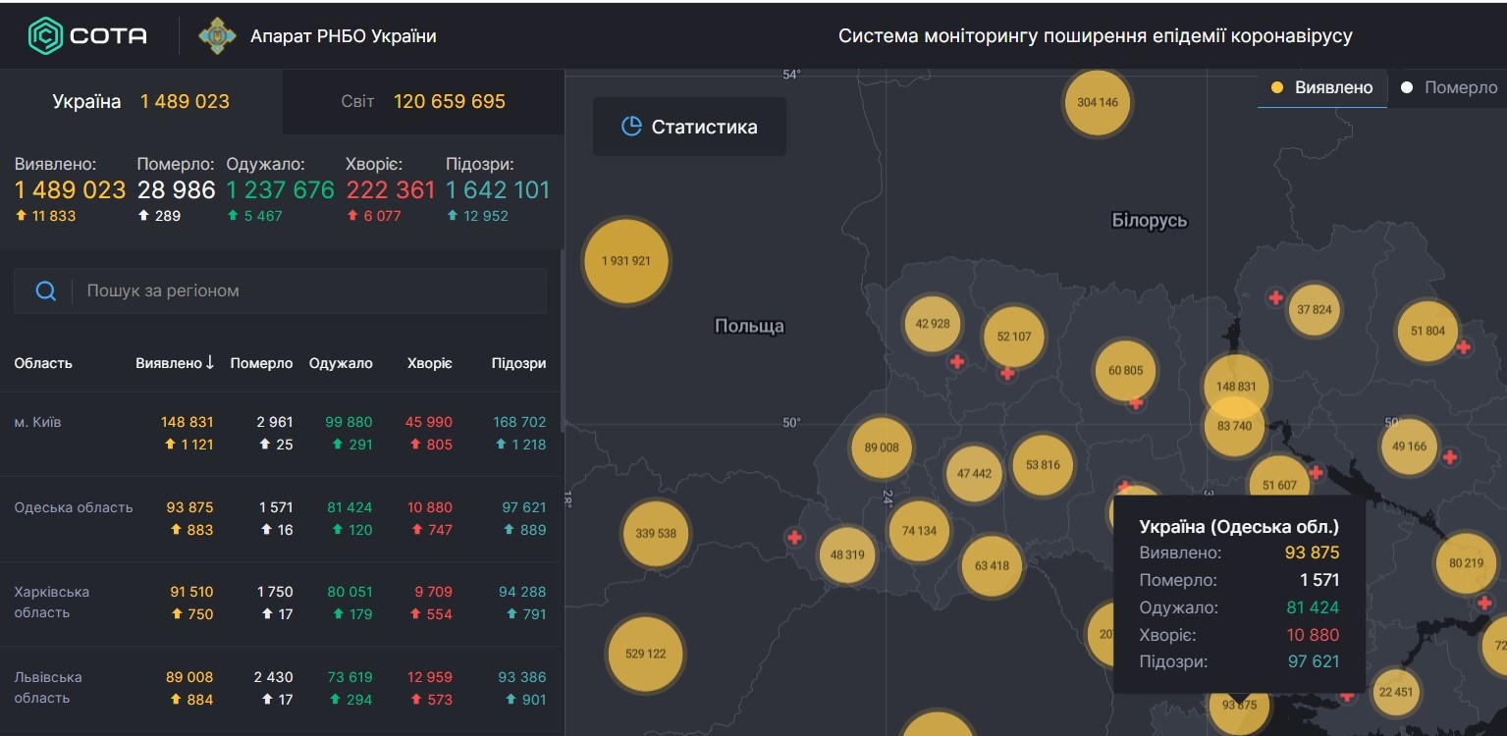Switch to the Україна tab
This screenshot has height=736, width=1507.
[141, 101]
